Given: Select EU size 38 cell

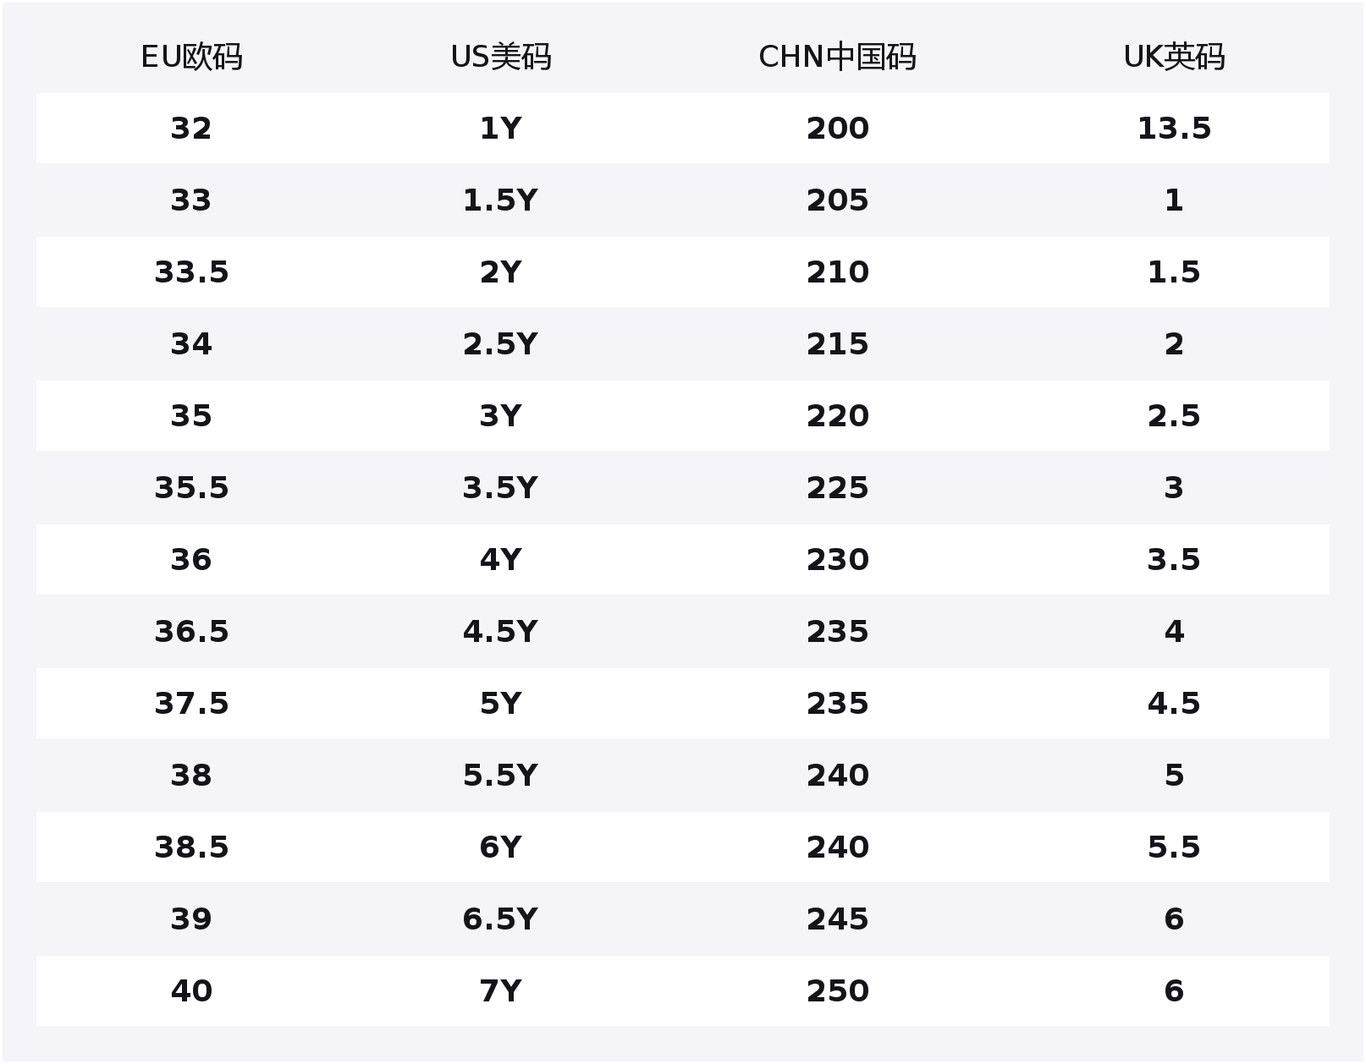Looking at the screenshot, I should pos(191,776).
